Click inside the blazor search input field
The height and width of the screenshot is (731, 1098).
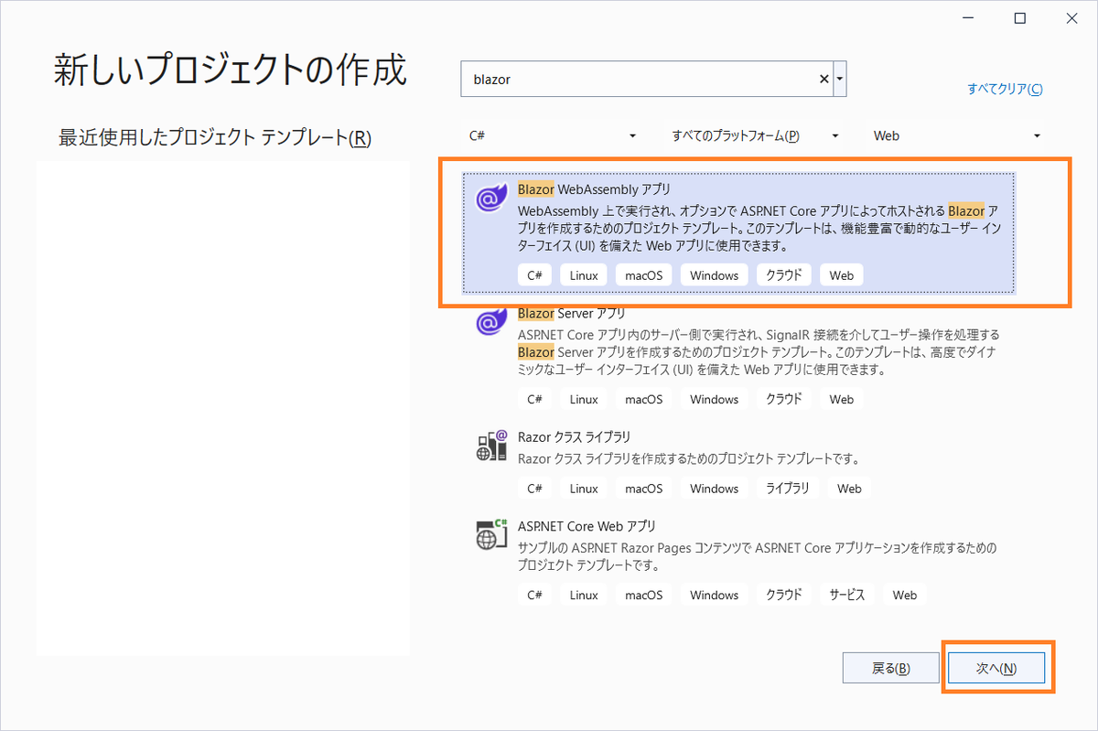[x=640, y=79]
